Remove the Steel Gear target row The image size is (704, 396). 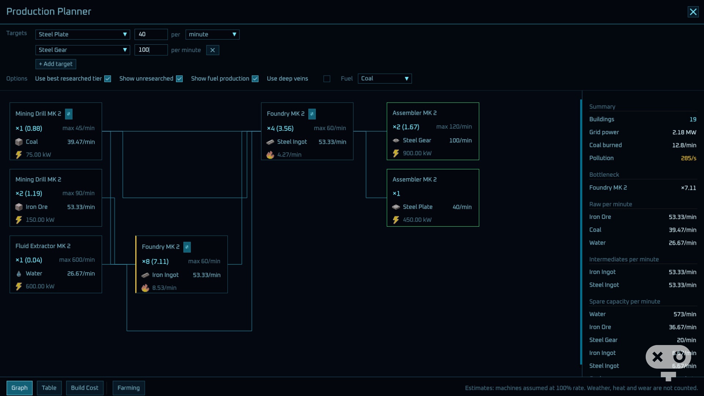213,50
